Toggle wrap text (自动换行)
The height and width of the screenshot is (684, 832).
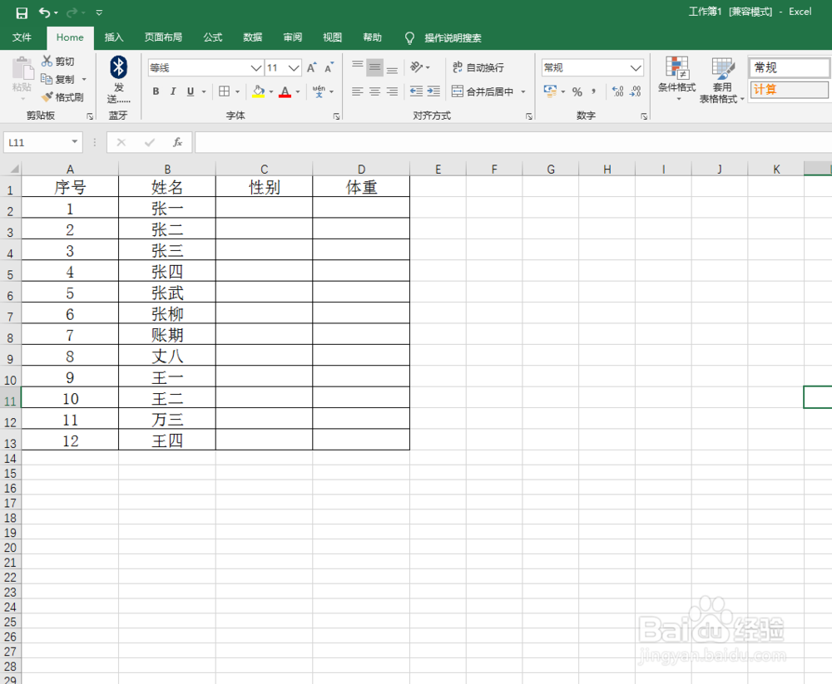tap(478, 67)
